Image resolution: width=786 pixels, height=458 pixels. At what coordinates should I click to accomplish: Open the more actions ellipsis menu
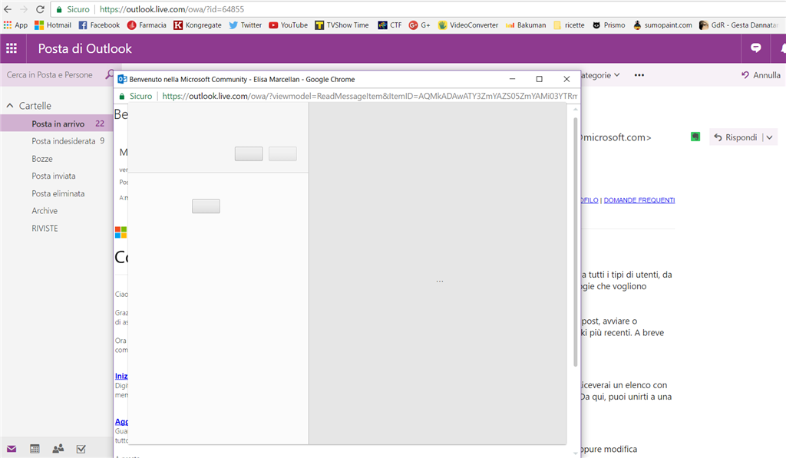point(639,75)
